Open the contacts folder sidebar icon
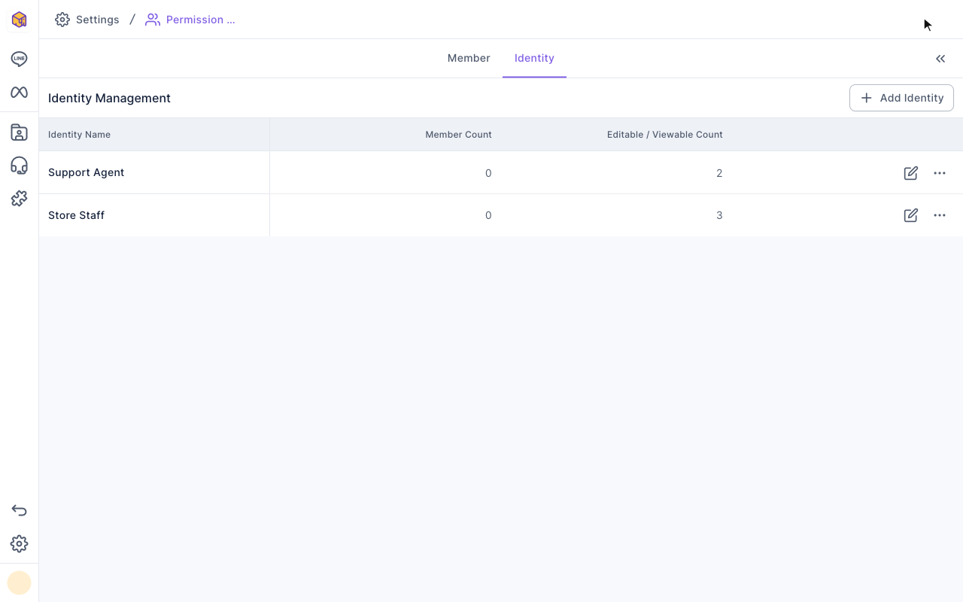This screenshot has height=602, width=963. tap(19, 132)
